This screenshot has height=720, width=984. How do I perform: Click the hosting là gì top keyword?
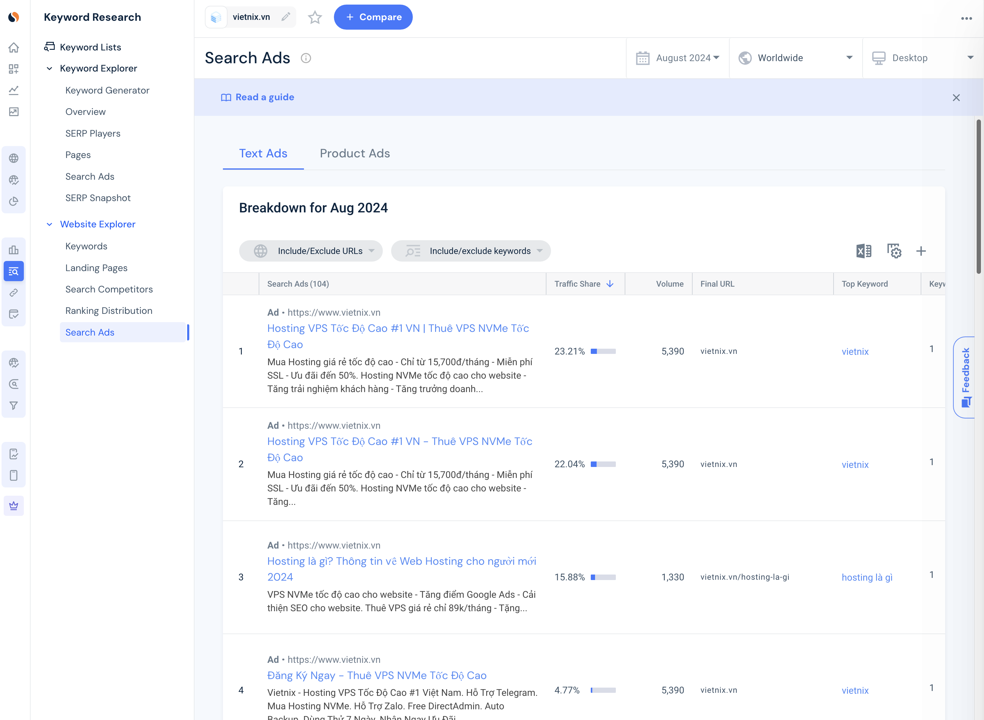(867, 578)
